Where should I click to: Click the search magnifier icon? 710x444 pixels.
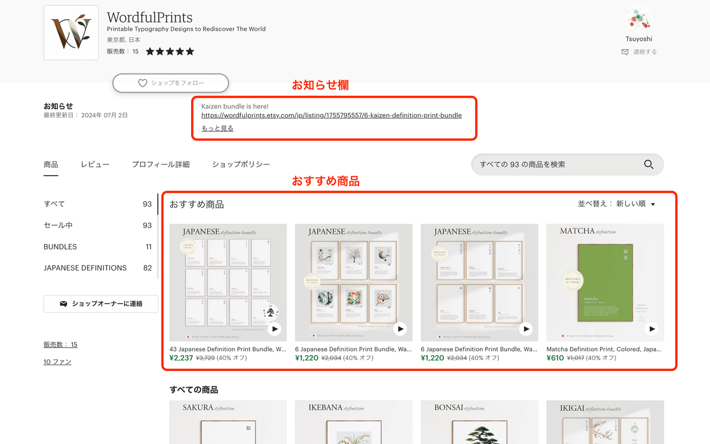[x=648, y=165]
